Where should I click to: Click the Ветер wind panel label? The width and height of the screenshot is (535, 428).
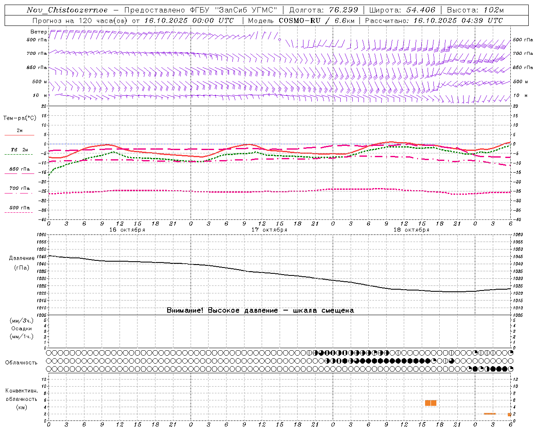click(x=38, y=32)
